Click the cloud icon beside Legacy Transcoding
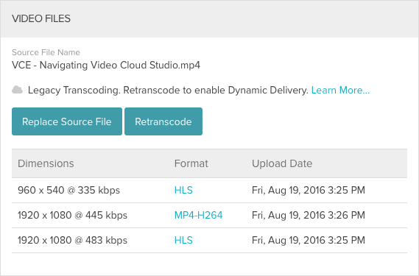 point(18,90)
